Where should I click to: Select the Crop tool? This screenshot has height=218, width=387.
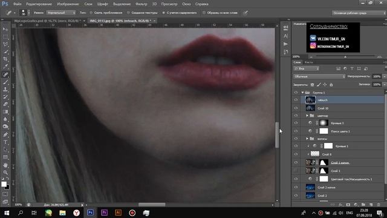pyautogui.click(x=5, y=59)
